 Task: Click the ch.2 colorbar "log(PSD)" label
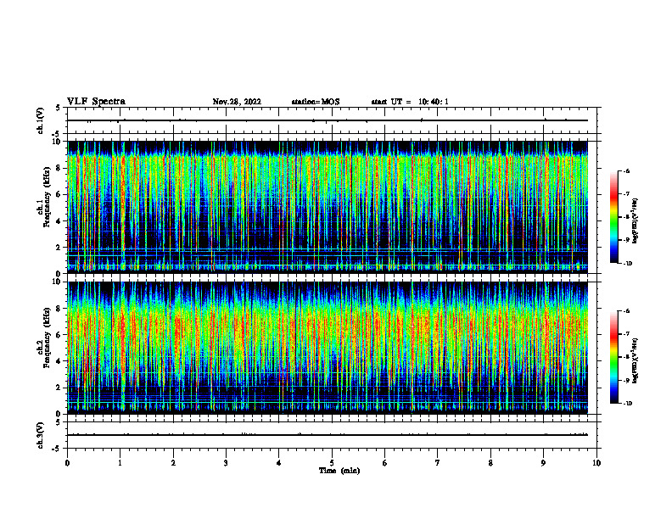[636, 361]
